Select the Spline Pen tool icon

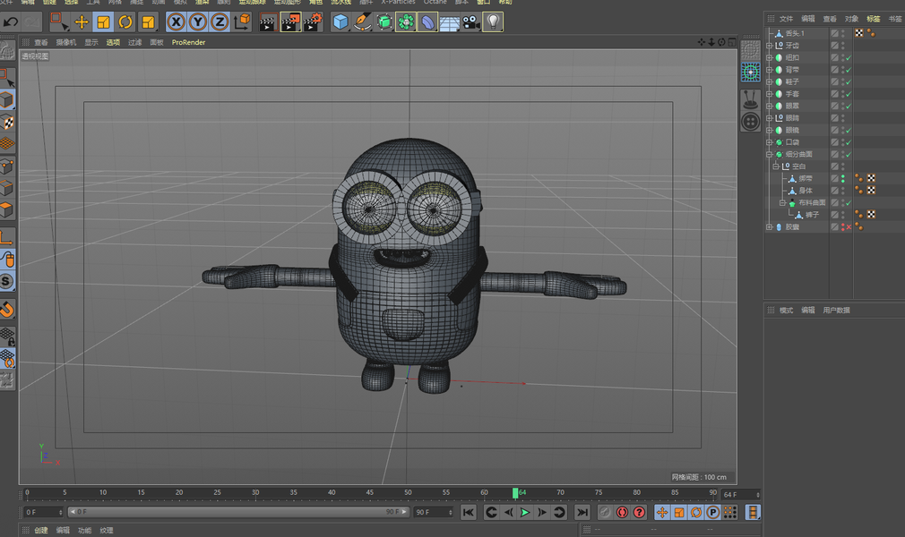tap(363, 22)
